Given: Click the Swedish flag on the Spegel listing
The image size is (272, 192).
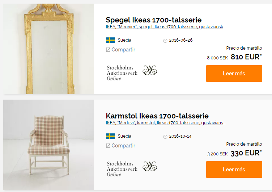Looking at the screenshot, I should pyautogui.click(x=111, y=40).
